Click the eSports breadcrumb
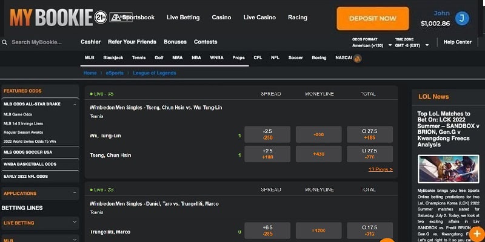485x242 pixels. [x=115, y=73]
